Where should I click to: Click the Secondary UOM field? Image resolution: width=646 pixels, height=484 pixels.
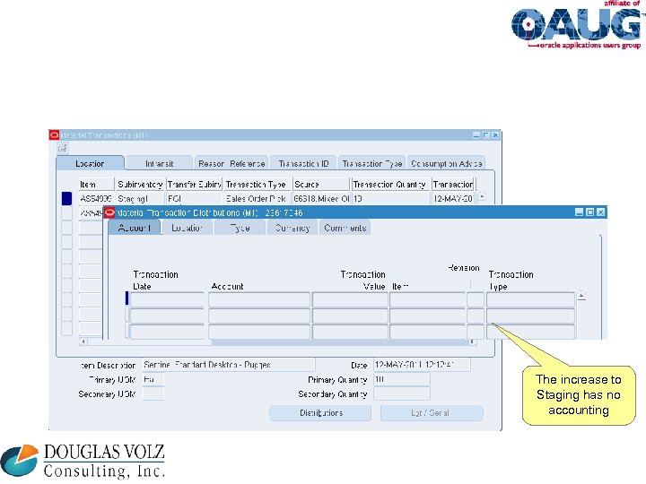153,393
